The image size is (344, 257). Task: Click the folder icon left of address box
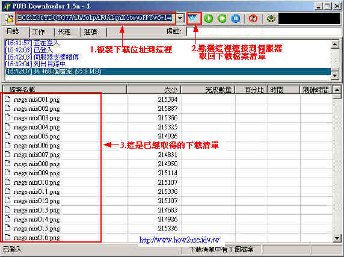[10, 19]
